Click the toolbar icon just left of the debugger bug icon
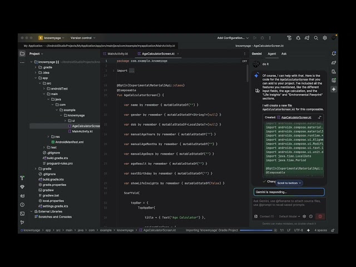 click(289, 38)
